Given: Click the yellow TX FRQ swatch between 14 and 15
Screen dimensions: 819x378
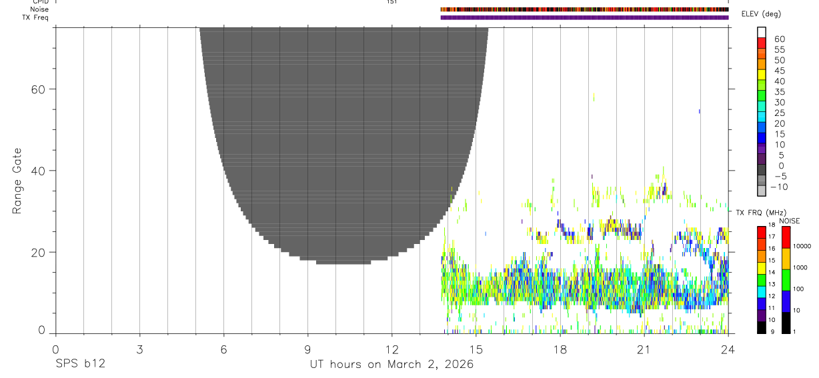Looking at the screenshot, I should [762, 268].
